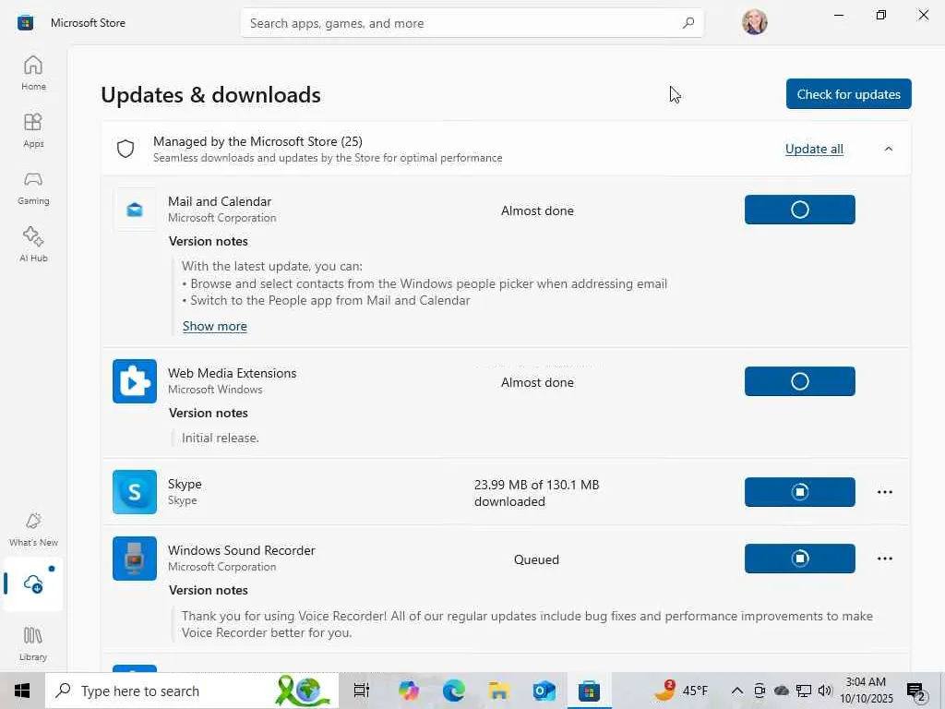Click the Skype app icon
The image size is (945, 709).
pos(135,492)
